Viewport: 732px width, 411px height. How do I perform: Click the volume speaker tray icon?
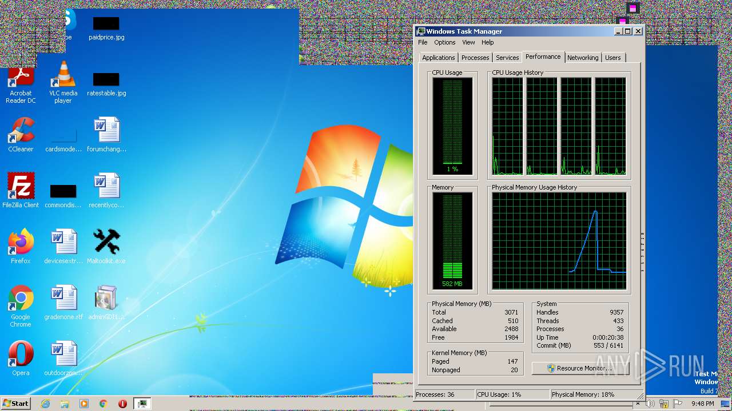(x=651, y=404)
